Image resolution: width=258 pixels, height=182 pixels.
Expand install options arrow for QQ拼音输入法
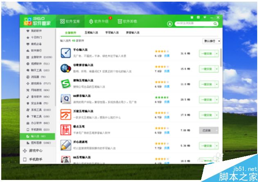tap(217, 100)
